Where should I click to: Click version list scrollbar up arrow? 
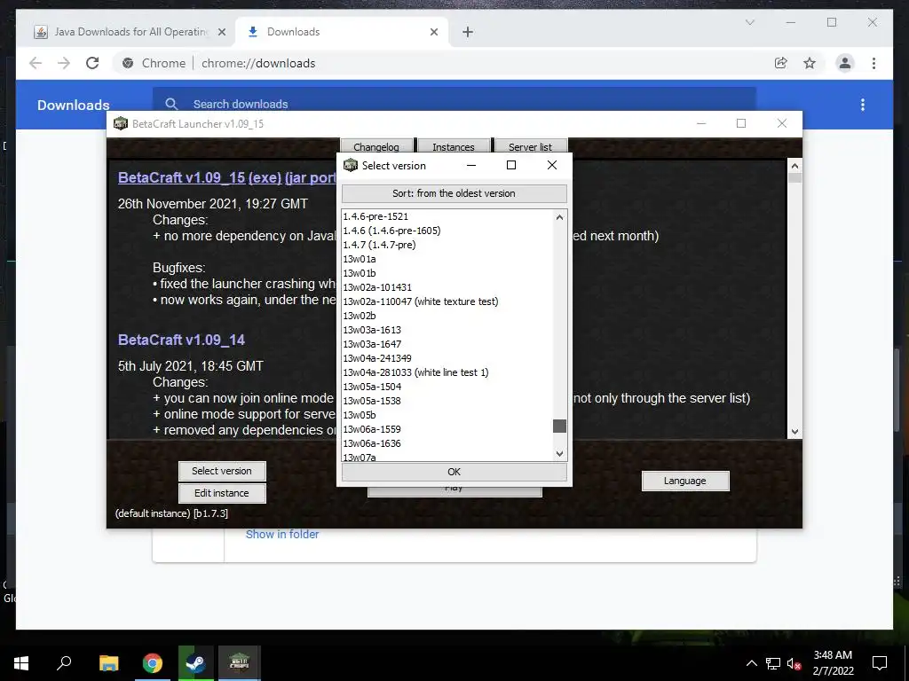coord(559,218)
